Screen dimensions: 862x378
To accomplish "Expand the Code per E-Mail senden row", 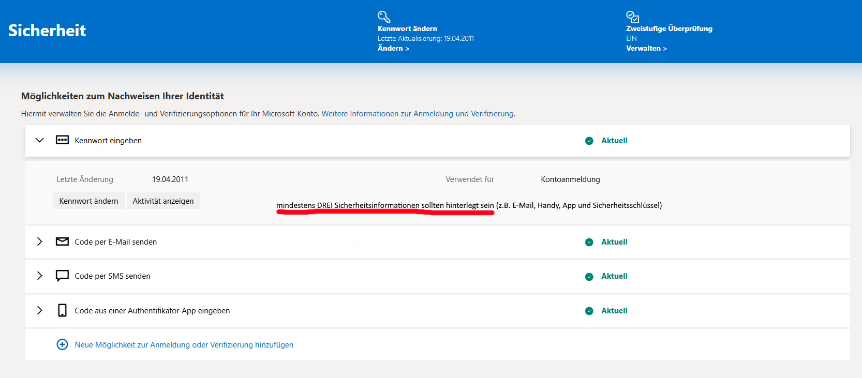I will pyautogui.click(x=39, y=241).
